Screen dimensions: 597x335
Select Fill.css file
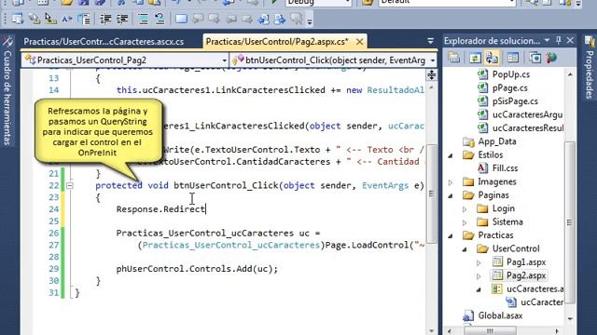coord(505,167)
